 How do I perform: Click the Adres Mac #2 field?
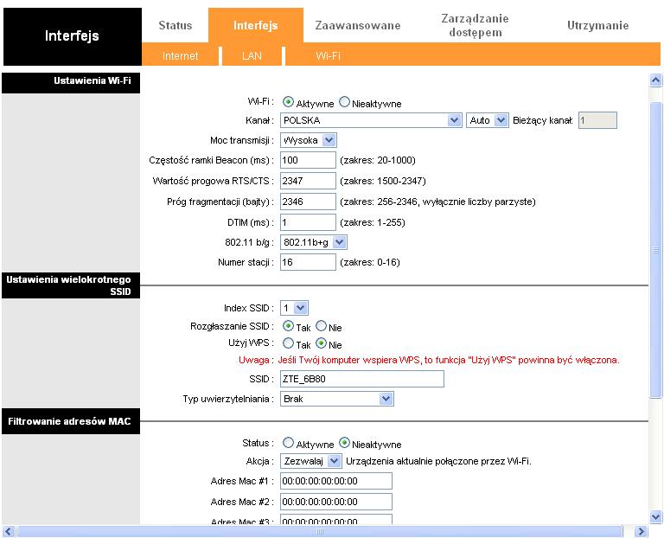335,502
